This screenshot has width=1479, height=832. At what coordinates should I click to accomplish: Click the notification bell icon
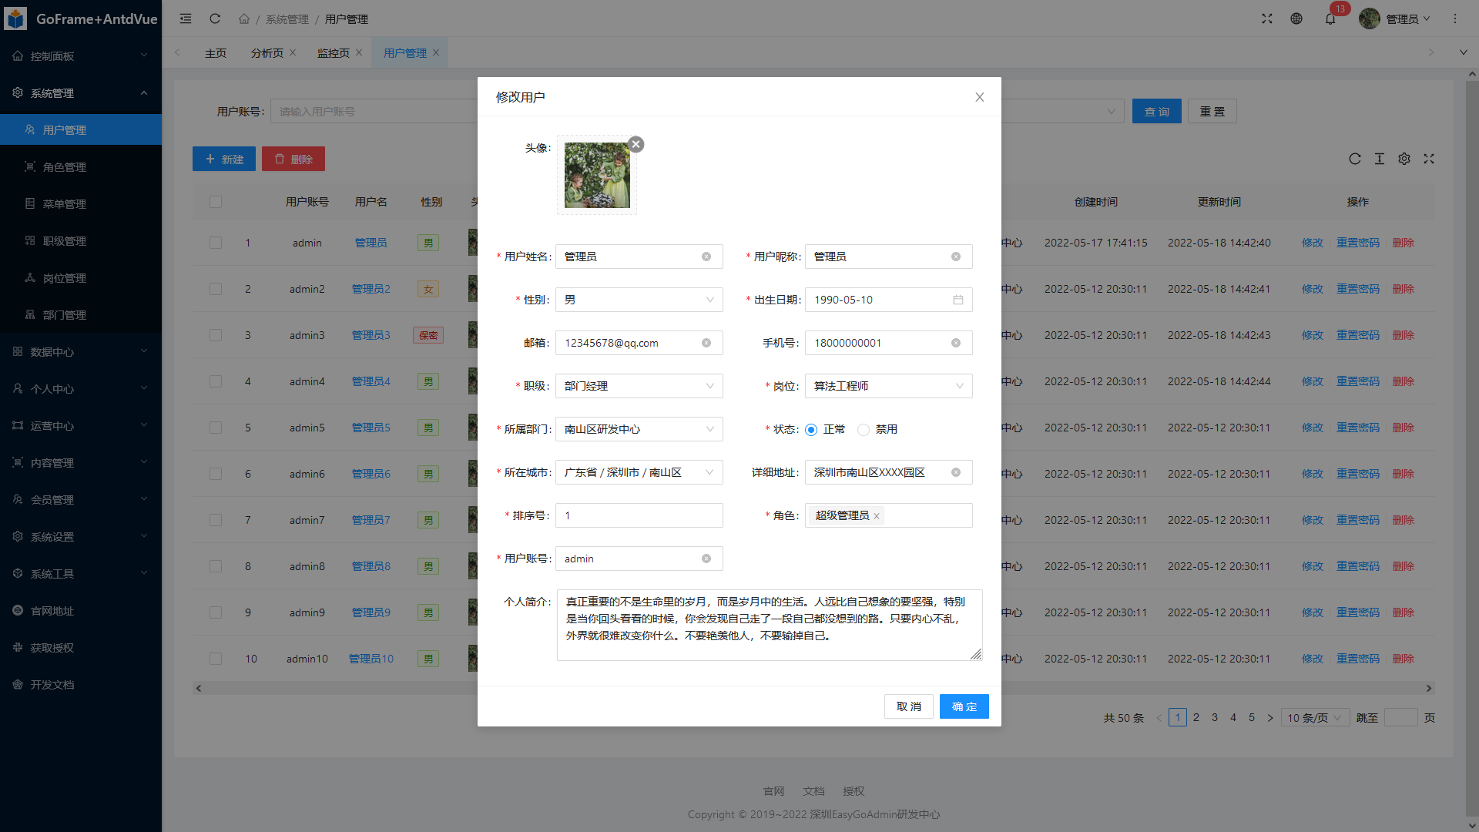(x=1330, y=18)
